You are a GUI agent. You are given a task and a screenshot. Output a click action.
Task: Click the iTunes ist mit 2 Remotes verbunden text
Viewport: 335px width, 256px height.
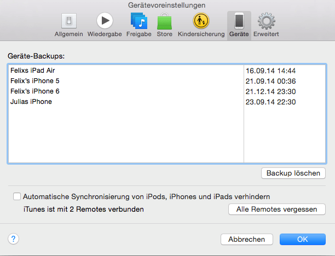coord(84,210)
